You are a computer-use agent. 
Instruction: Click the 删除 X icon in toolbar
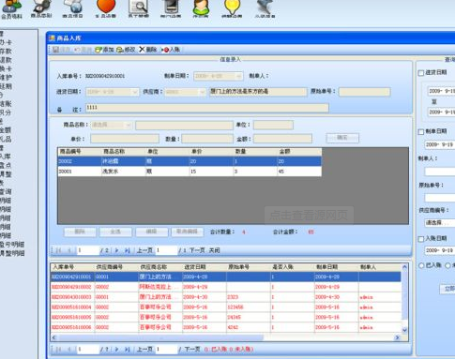[x=142, y=50]
